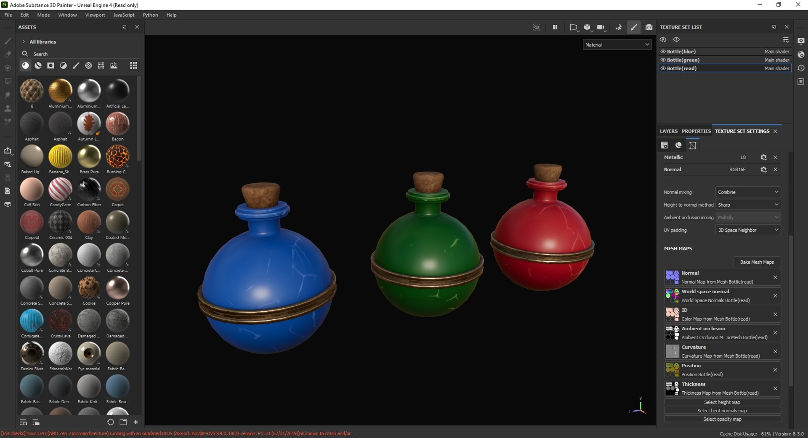Filter assets by Materials category
The image size is (808, 438).
[x=26, y=65]
